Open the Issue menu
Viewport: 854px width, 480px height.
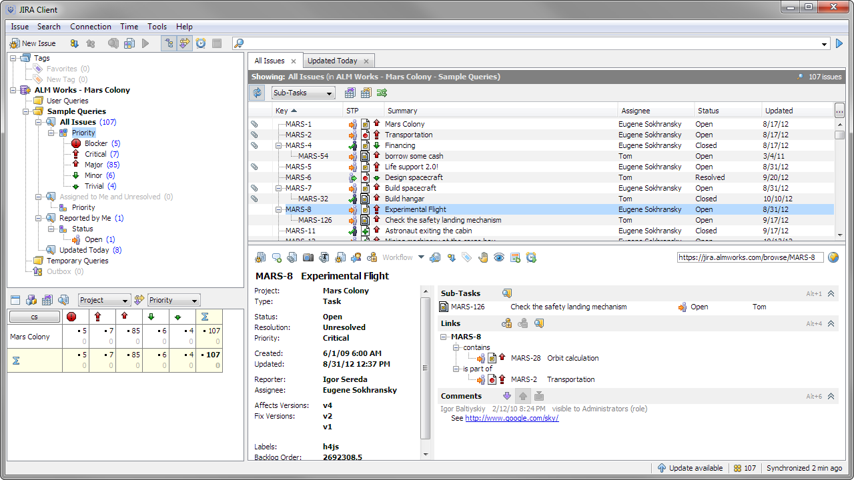(x=20, y=27)
